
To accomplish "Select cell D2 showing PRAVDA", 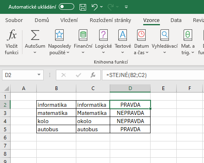I will (130, 105).
